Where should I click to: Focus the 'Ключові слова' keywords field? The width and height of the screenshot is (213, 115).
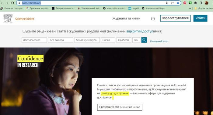34,40
